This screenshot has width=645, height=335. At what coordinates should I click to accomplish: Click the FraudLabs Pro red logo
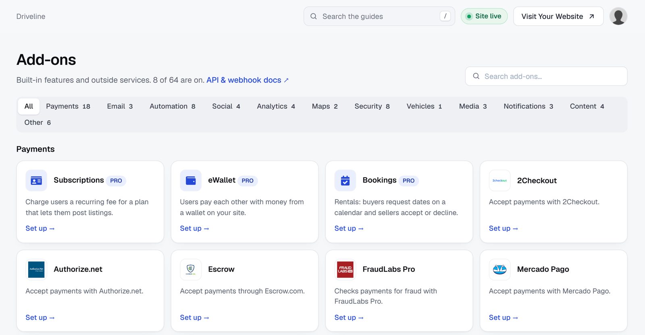point(345,269)
